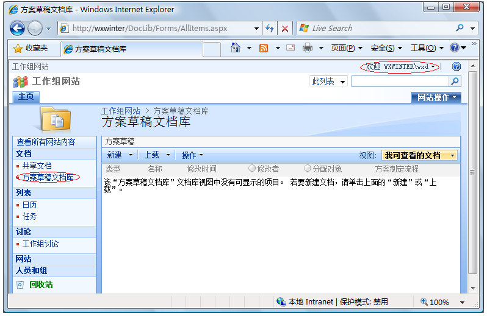The width and height of the screenshot is (487, 316).
Task: Click the 人员和组 sidebar heading
Action: pos(31,270)
